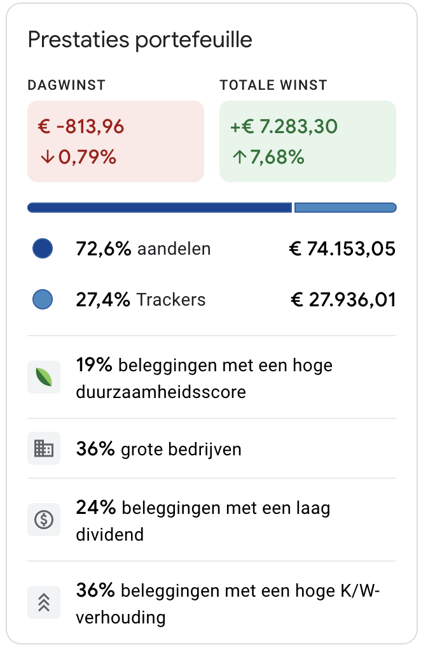Viewport: 421px width, 647px height.
Task: Open the 36% hoge K/W-verhouding insight
Action: [212, 602]
